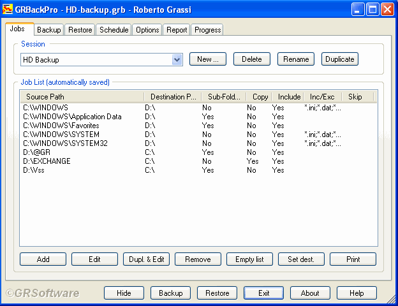
Task: Click the Hide button at bottom
Action: coord(124,293)
